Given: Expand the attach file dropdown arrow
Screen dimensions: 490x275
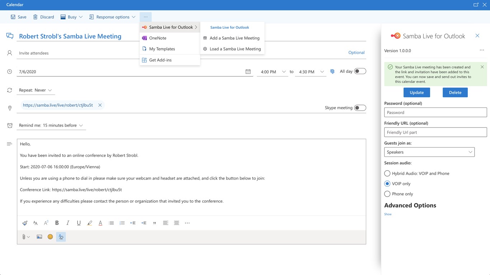Looking at the screenshot, I should click(29, 237).
